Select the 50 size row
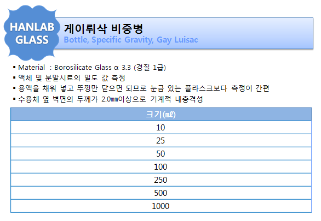Screen dimensions: 321x221 pyautogui.click(x=161, y=154)
